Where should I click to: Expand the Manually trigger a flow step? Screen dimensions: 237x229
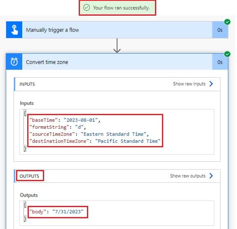point(117,30)
